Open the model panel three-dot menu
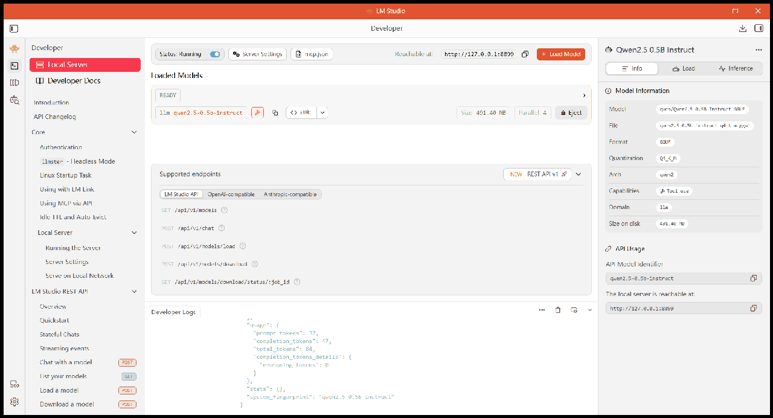 coord(759,50)
